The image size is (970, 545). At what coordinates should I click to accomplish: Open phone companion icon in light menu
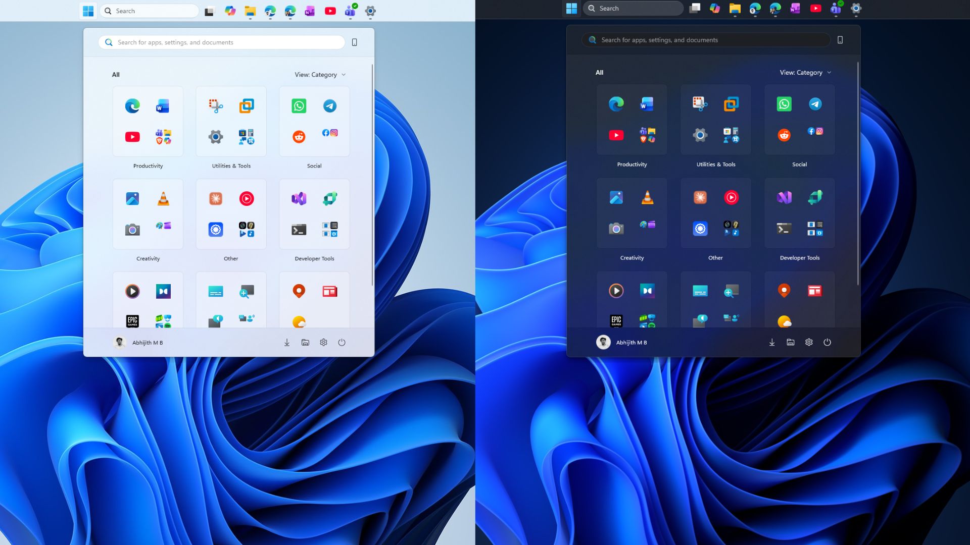coord(355,42)
